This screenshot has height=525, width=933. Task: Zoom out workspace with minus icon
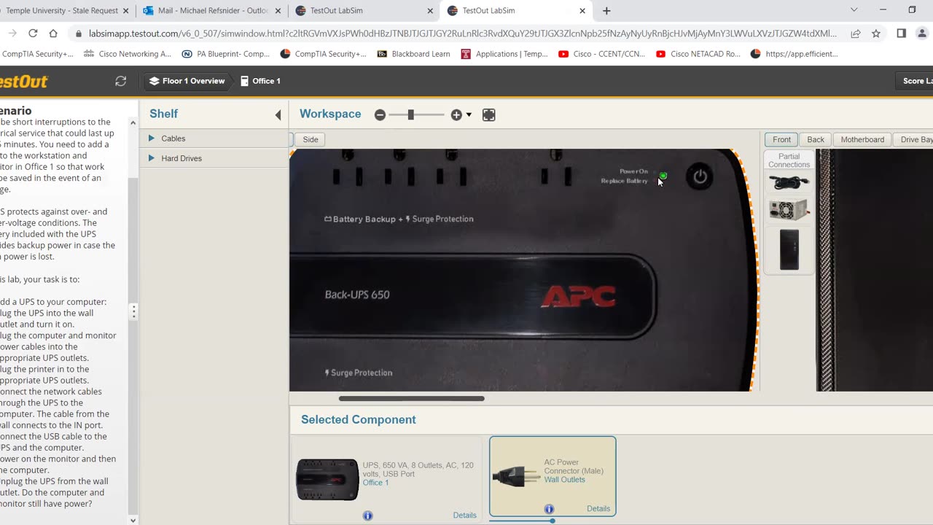tap(380, 114)
